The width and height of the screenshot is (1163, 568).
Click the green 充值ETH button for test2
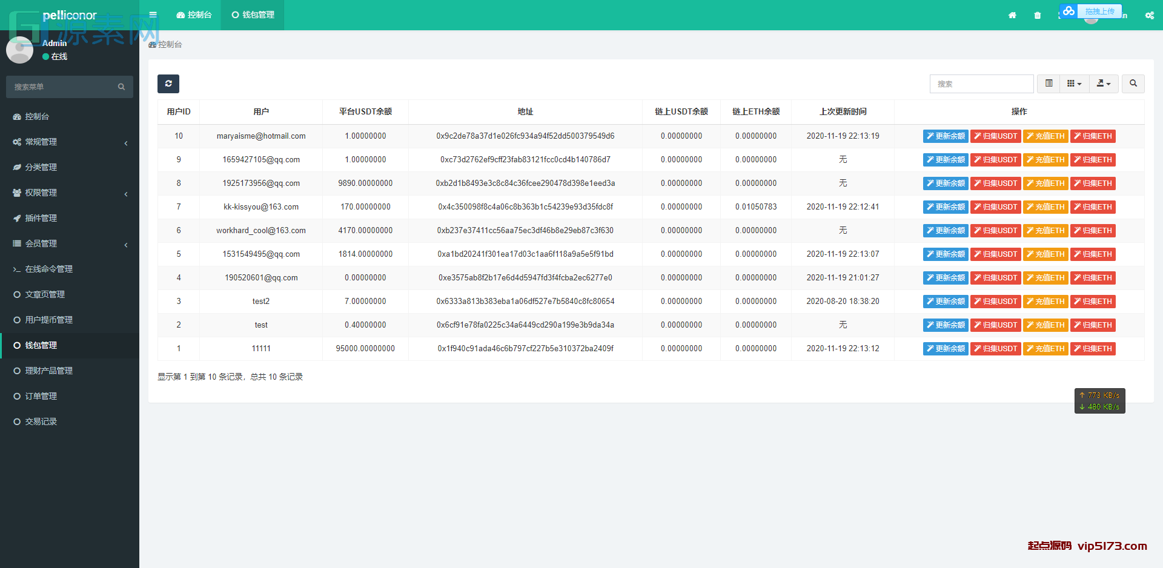[x=1045, y=301]
